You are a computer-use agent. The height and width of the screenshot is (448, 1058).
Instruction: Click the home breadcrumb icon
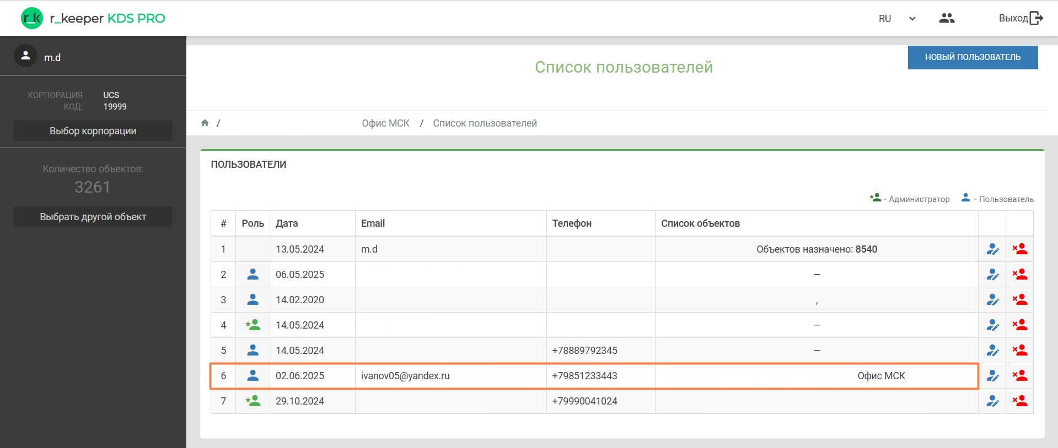pyautogui.click(x=205, y=123)
